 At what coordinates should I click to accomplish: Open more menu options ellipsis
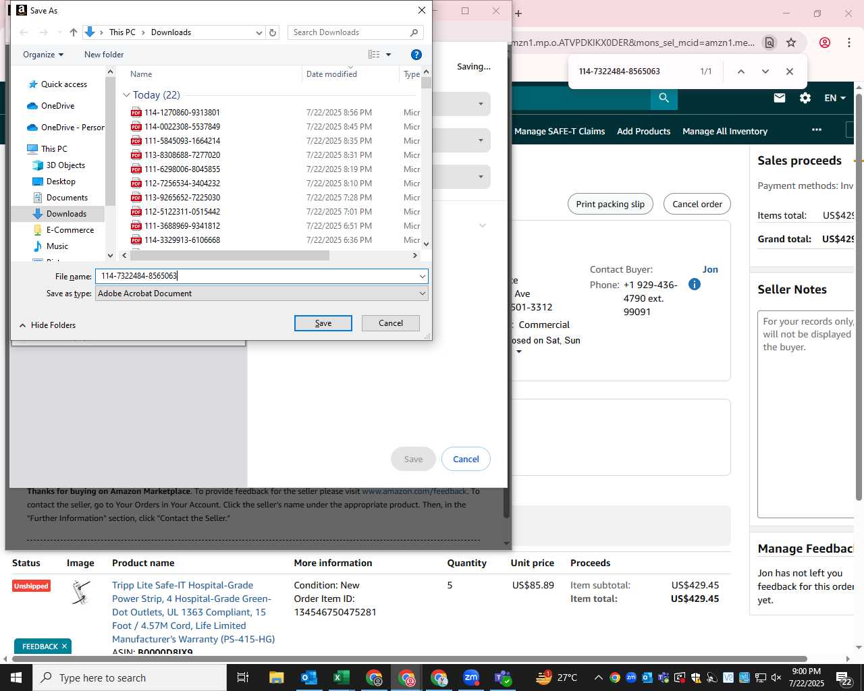pyautogui.click(x=817, y=130)
